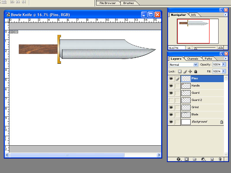The image size is (231, 173).
Task: Delete layer with trash icon
Action: tap(220, 159)
